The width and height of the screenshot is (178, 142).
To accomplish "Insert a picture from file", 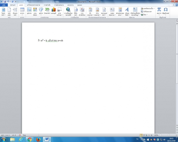I will coord(29,11).
